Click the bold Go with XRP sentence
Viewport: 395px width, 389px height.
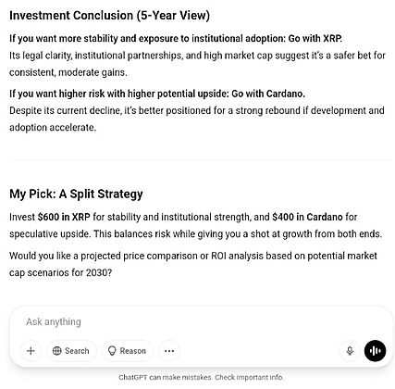176,39
